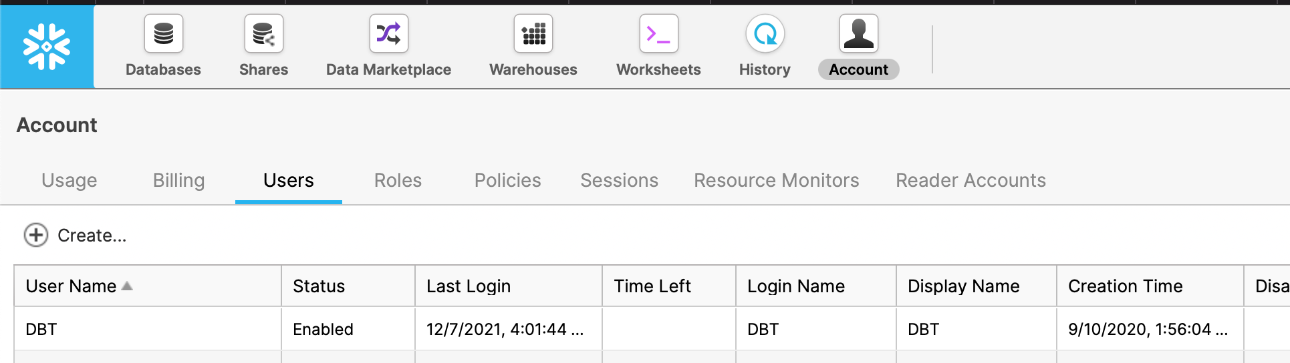Switch to the Billing tab
The image size is (1290, 363).
[178, 180]
